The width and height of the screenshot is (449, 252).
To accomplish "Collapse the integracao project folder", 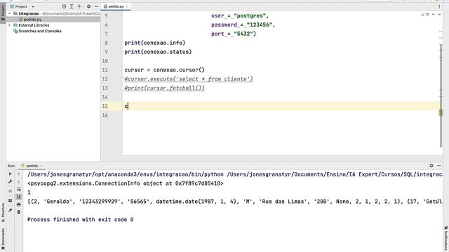I will (9, 13).
